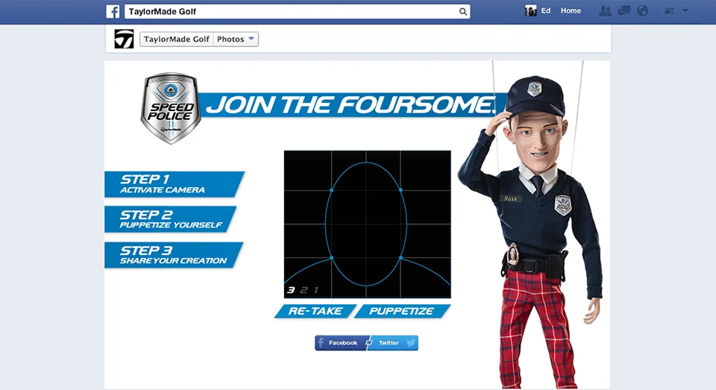Click the Twitter bird icon
The height and width of the screenshot is (390, 716).
click(x=411, y=342)
